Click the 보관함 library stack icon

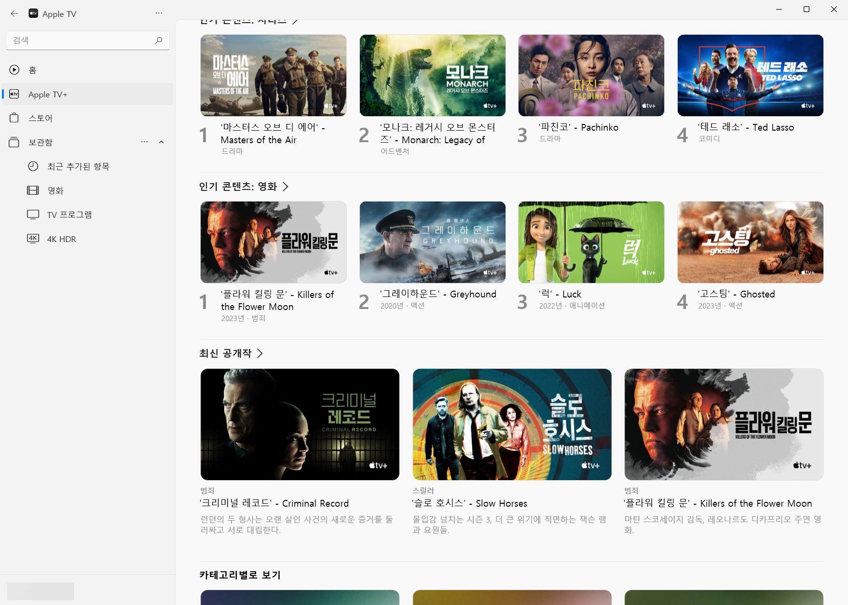pos(14,142)
